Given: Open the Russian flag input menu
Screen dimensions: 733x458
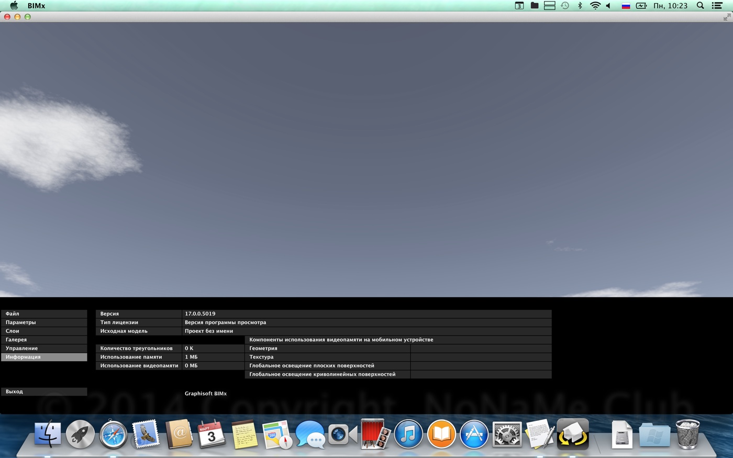Looking at the screenshot, I should click(626, 6).
